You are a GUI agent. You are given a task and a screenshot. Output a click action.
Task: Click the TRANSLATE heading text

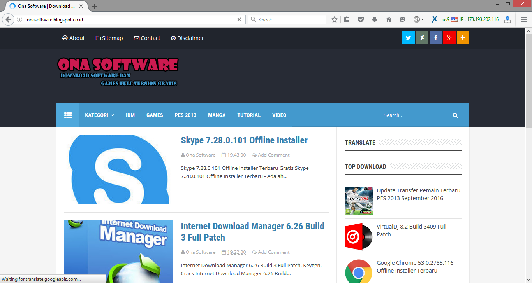click(360, 142)
